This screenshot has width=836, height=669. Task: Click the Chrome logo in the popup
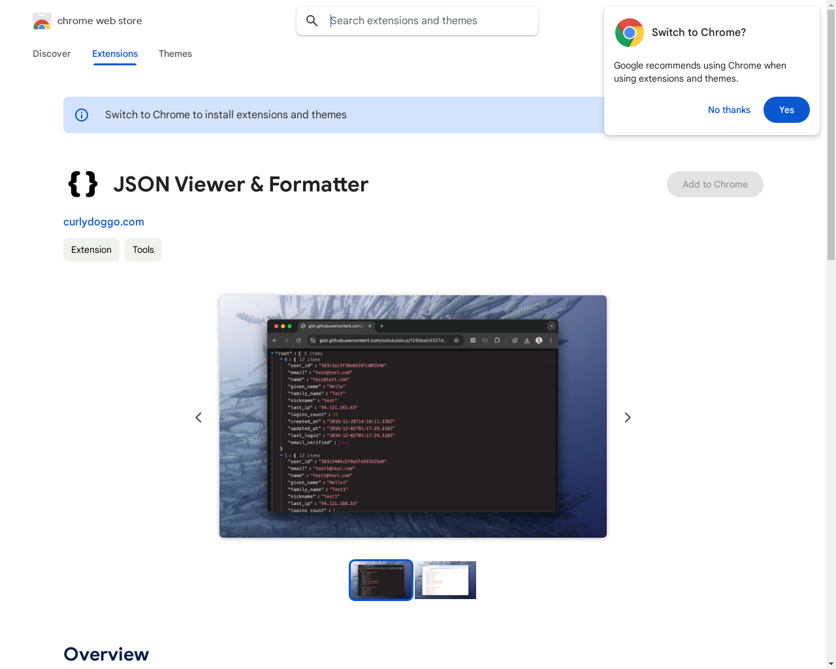630,33
